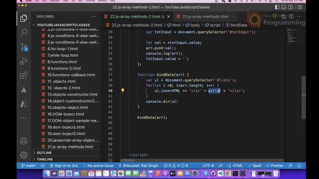The width and height of the screenshot is (319, 179).
Task: Open the Extensions view
Action: 23,76
